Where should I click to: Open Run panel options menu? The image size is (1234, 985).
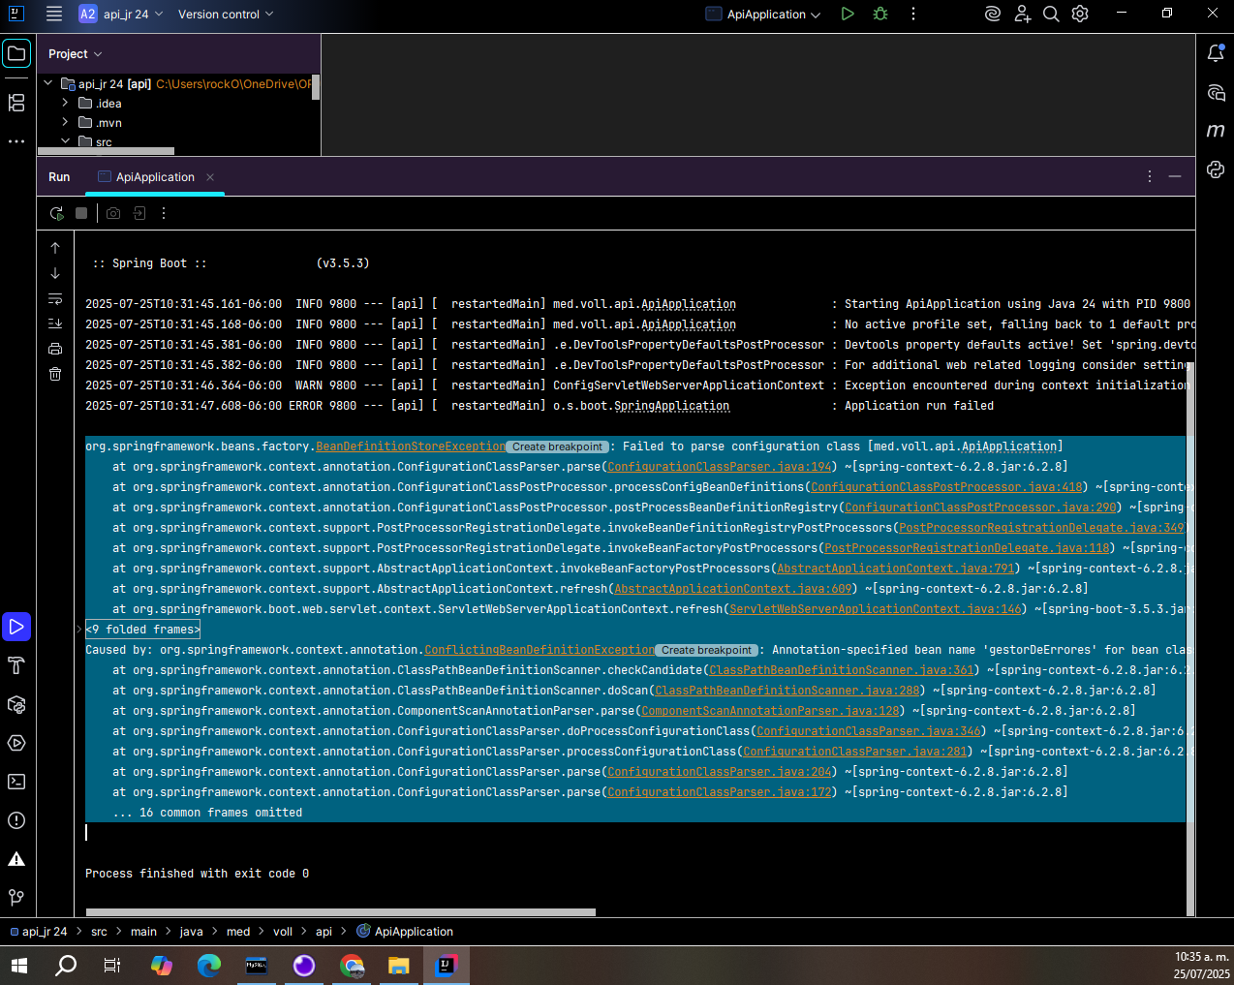[x=1150, y=176]
